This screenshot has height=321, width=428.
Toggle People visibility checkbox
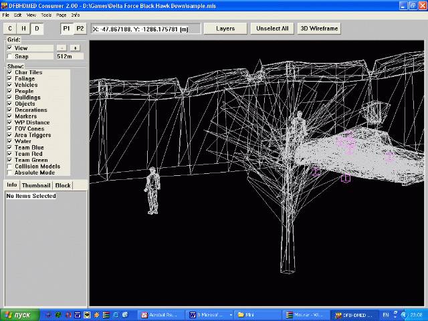click(x=9, y=91)
